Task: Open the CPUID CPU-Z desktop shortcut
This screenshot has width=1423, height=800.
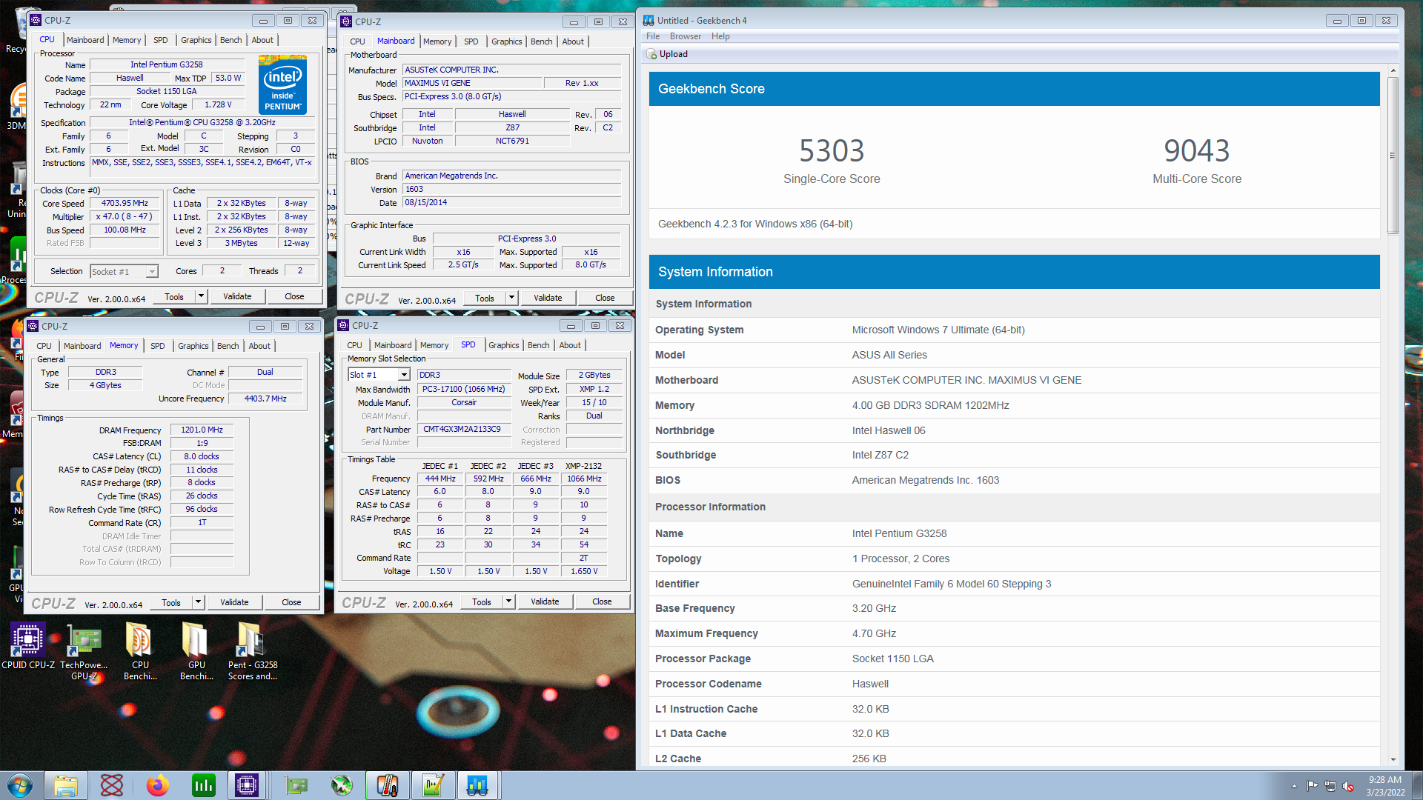Action: (28, 646)
